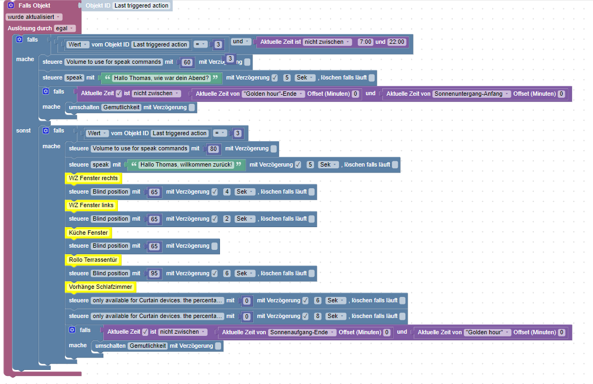Select 'Blind position' ID under Küche Fenster

coord(110,246)
